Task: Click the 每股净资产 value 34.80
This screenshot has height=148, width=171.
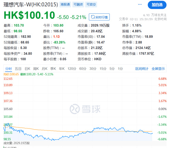Action: coord(28,53)
